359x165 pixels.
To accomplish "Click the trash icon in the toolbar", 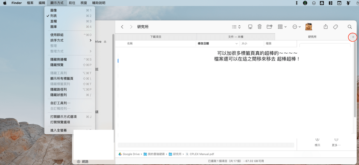I will 260,27.
